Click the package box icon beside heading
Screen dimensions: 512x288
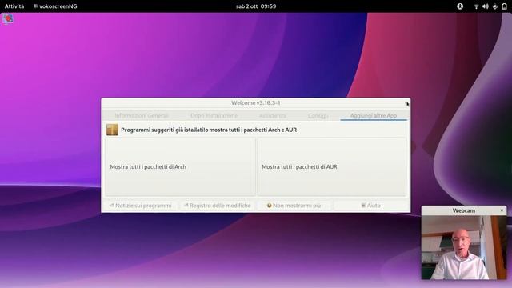pyautogui.click(x=112, y=130)
